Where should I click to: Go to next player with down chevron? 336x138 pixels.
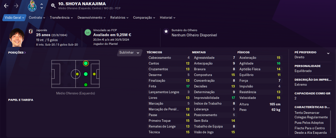(x=41, y=8)
